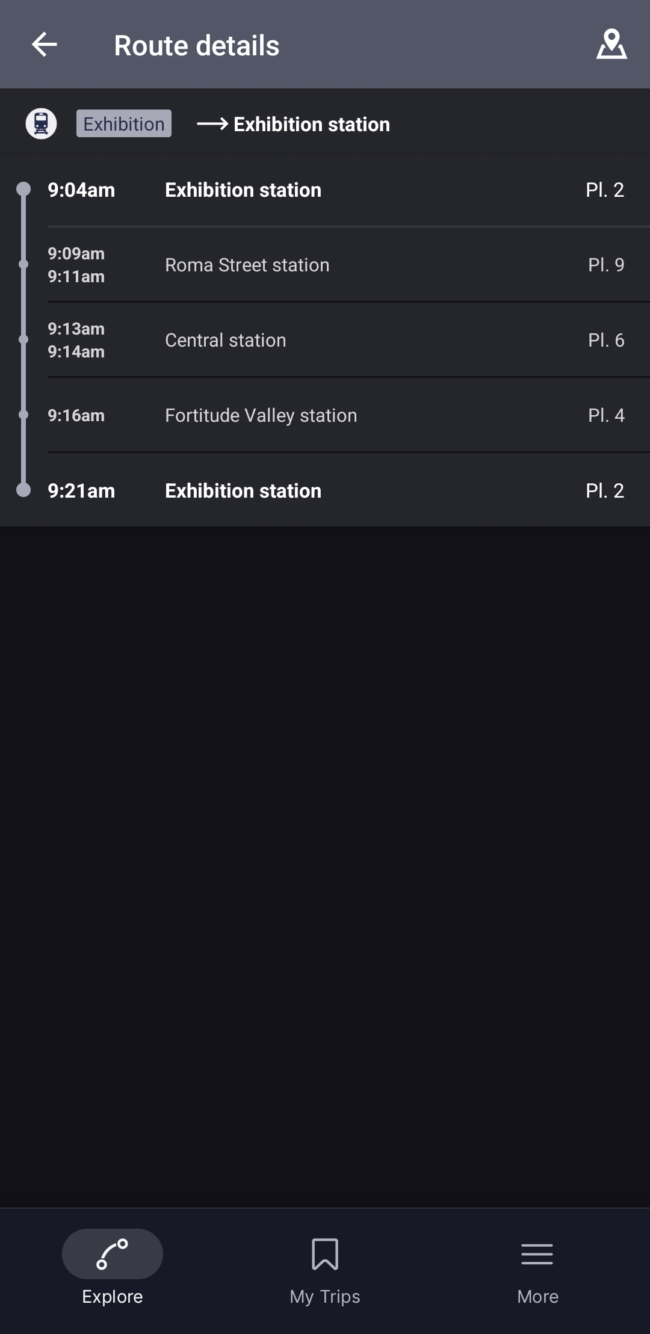Open the map view pin icon
The height and width of the screenshot is (1334, 650).
[611, 45]
